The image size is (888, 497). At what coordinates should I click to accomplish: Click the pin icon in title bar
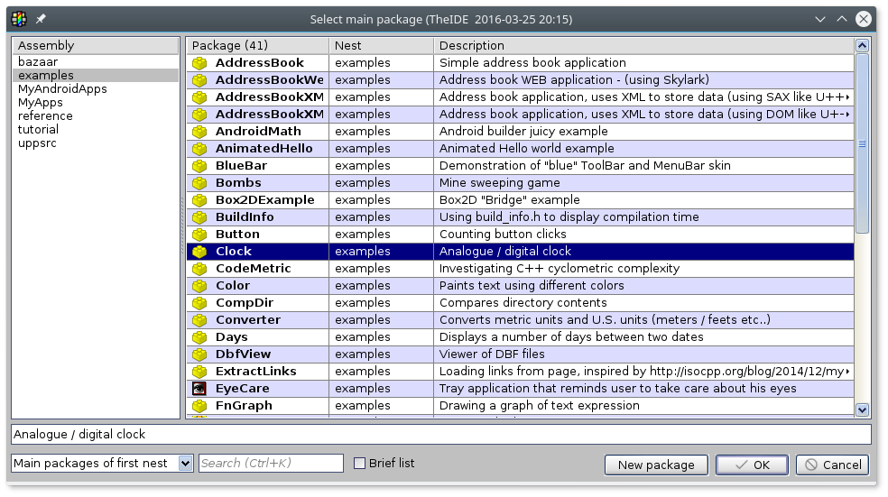point(41,19)
